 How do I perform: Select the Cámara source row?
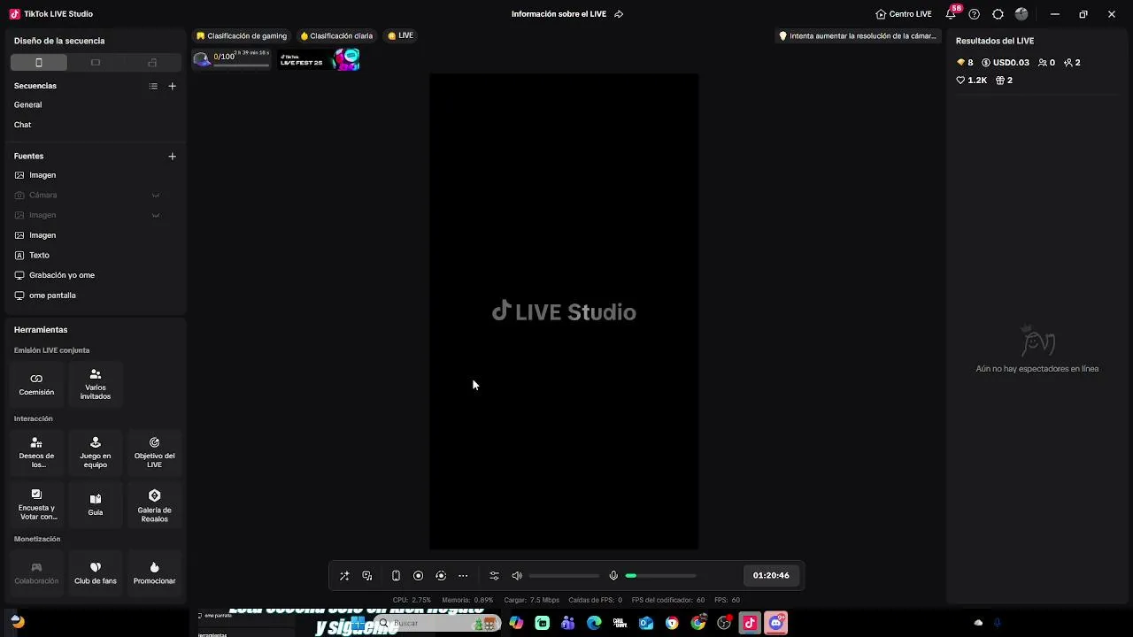tap(94, 195)
